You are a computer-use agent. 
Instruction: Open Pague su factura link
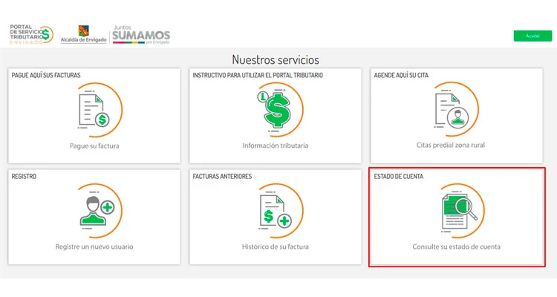click(94, 146)
